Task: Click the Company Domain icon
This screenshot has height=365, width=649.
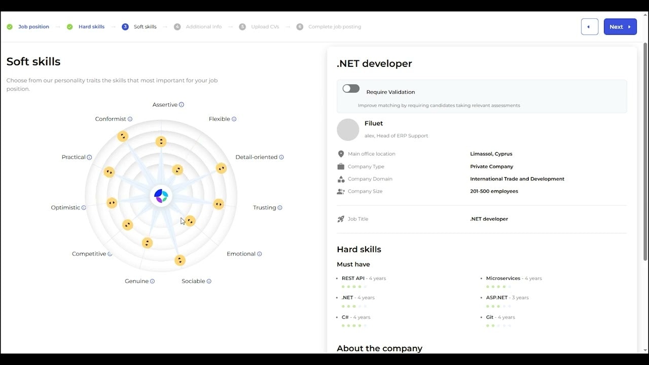Action: [x=341, y=178]
